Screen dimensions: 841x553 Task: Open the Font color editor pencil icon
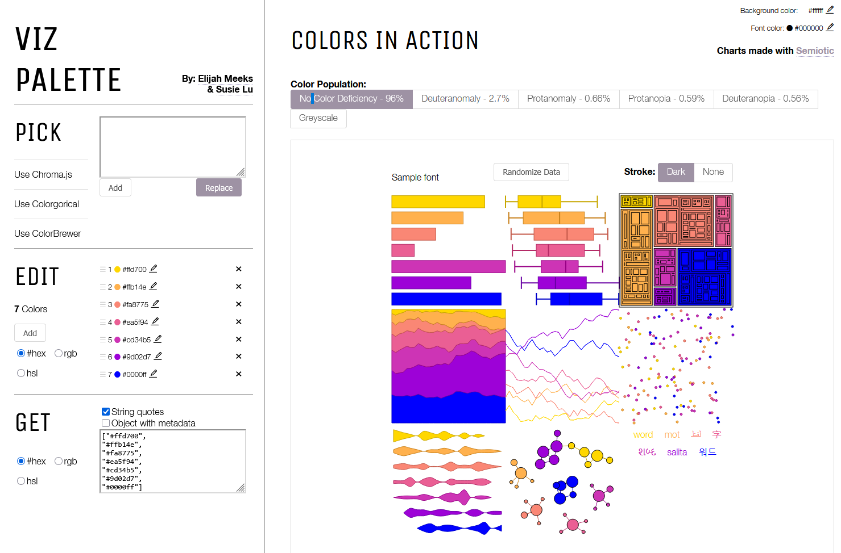coord(830,27)
